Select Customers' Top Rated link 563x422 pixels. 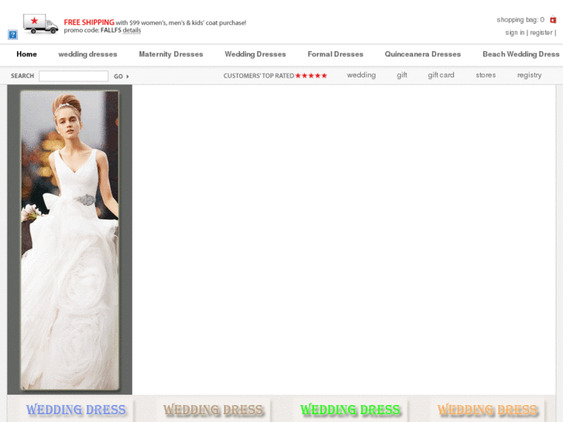tap(259, 76)
